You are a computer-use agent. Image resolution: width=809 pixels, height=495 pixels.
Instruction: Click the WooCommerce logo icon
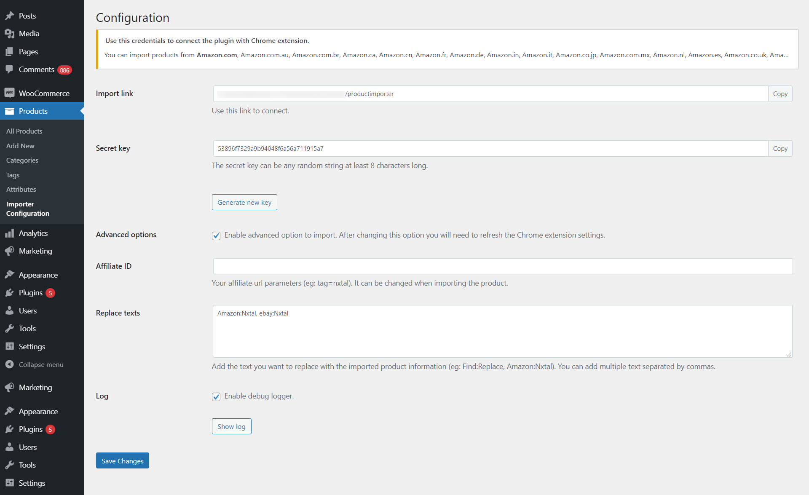[x=9, y=93]
